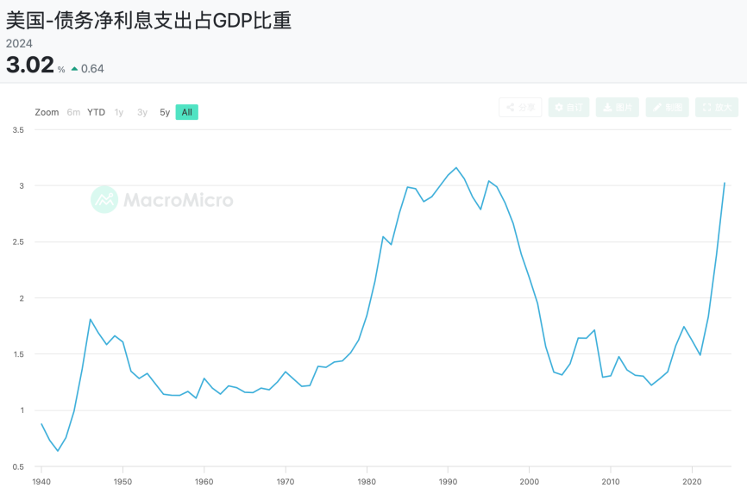Click the 3.02 current value figure

pyautogui.click(x=30, y=66)
